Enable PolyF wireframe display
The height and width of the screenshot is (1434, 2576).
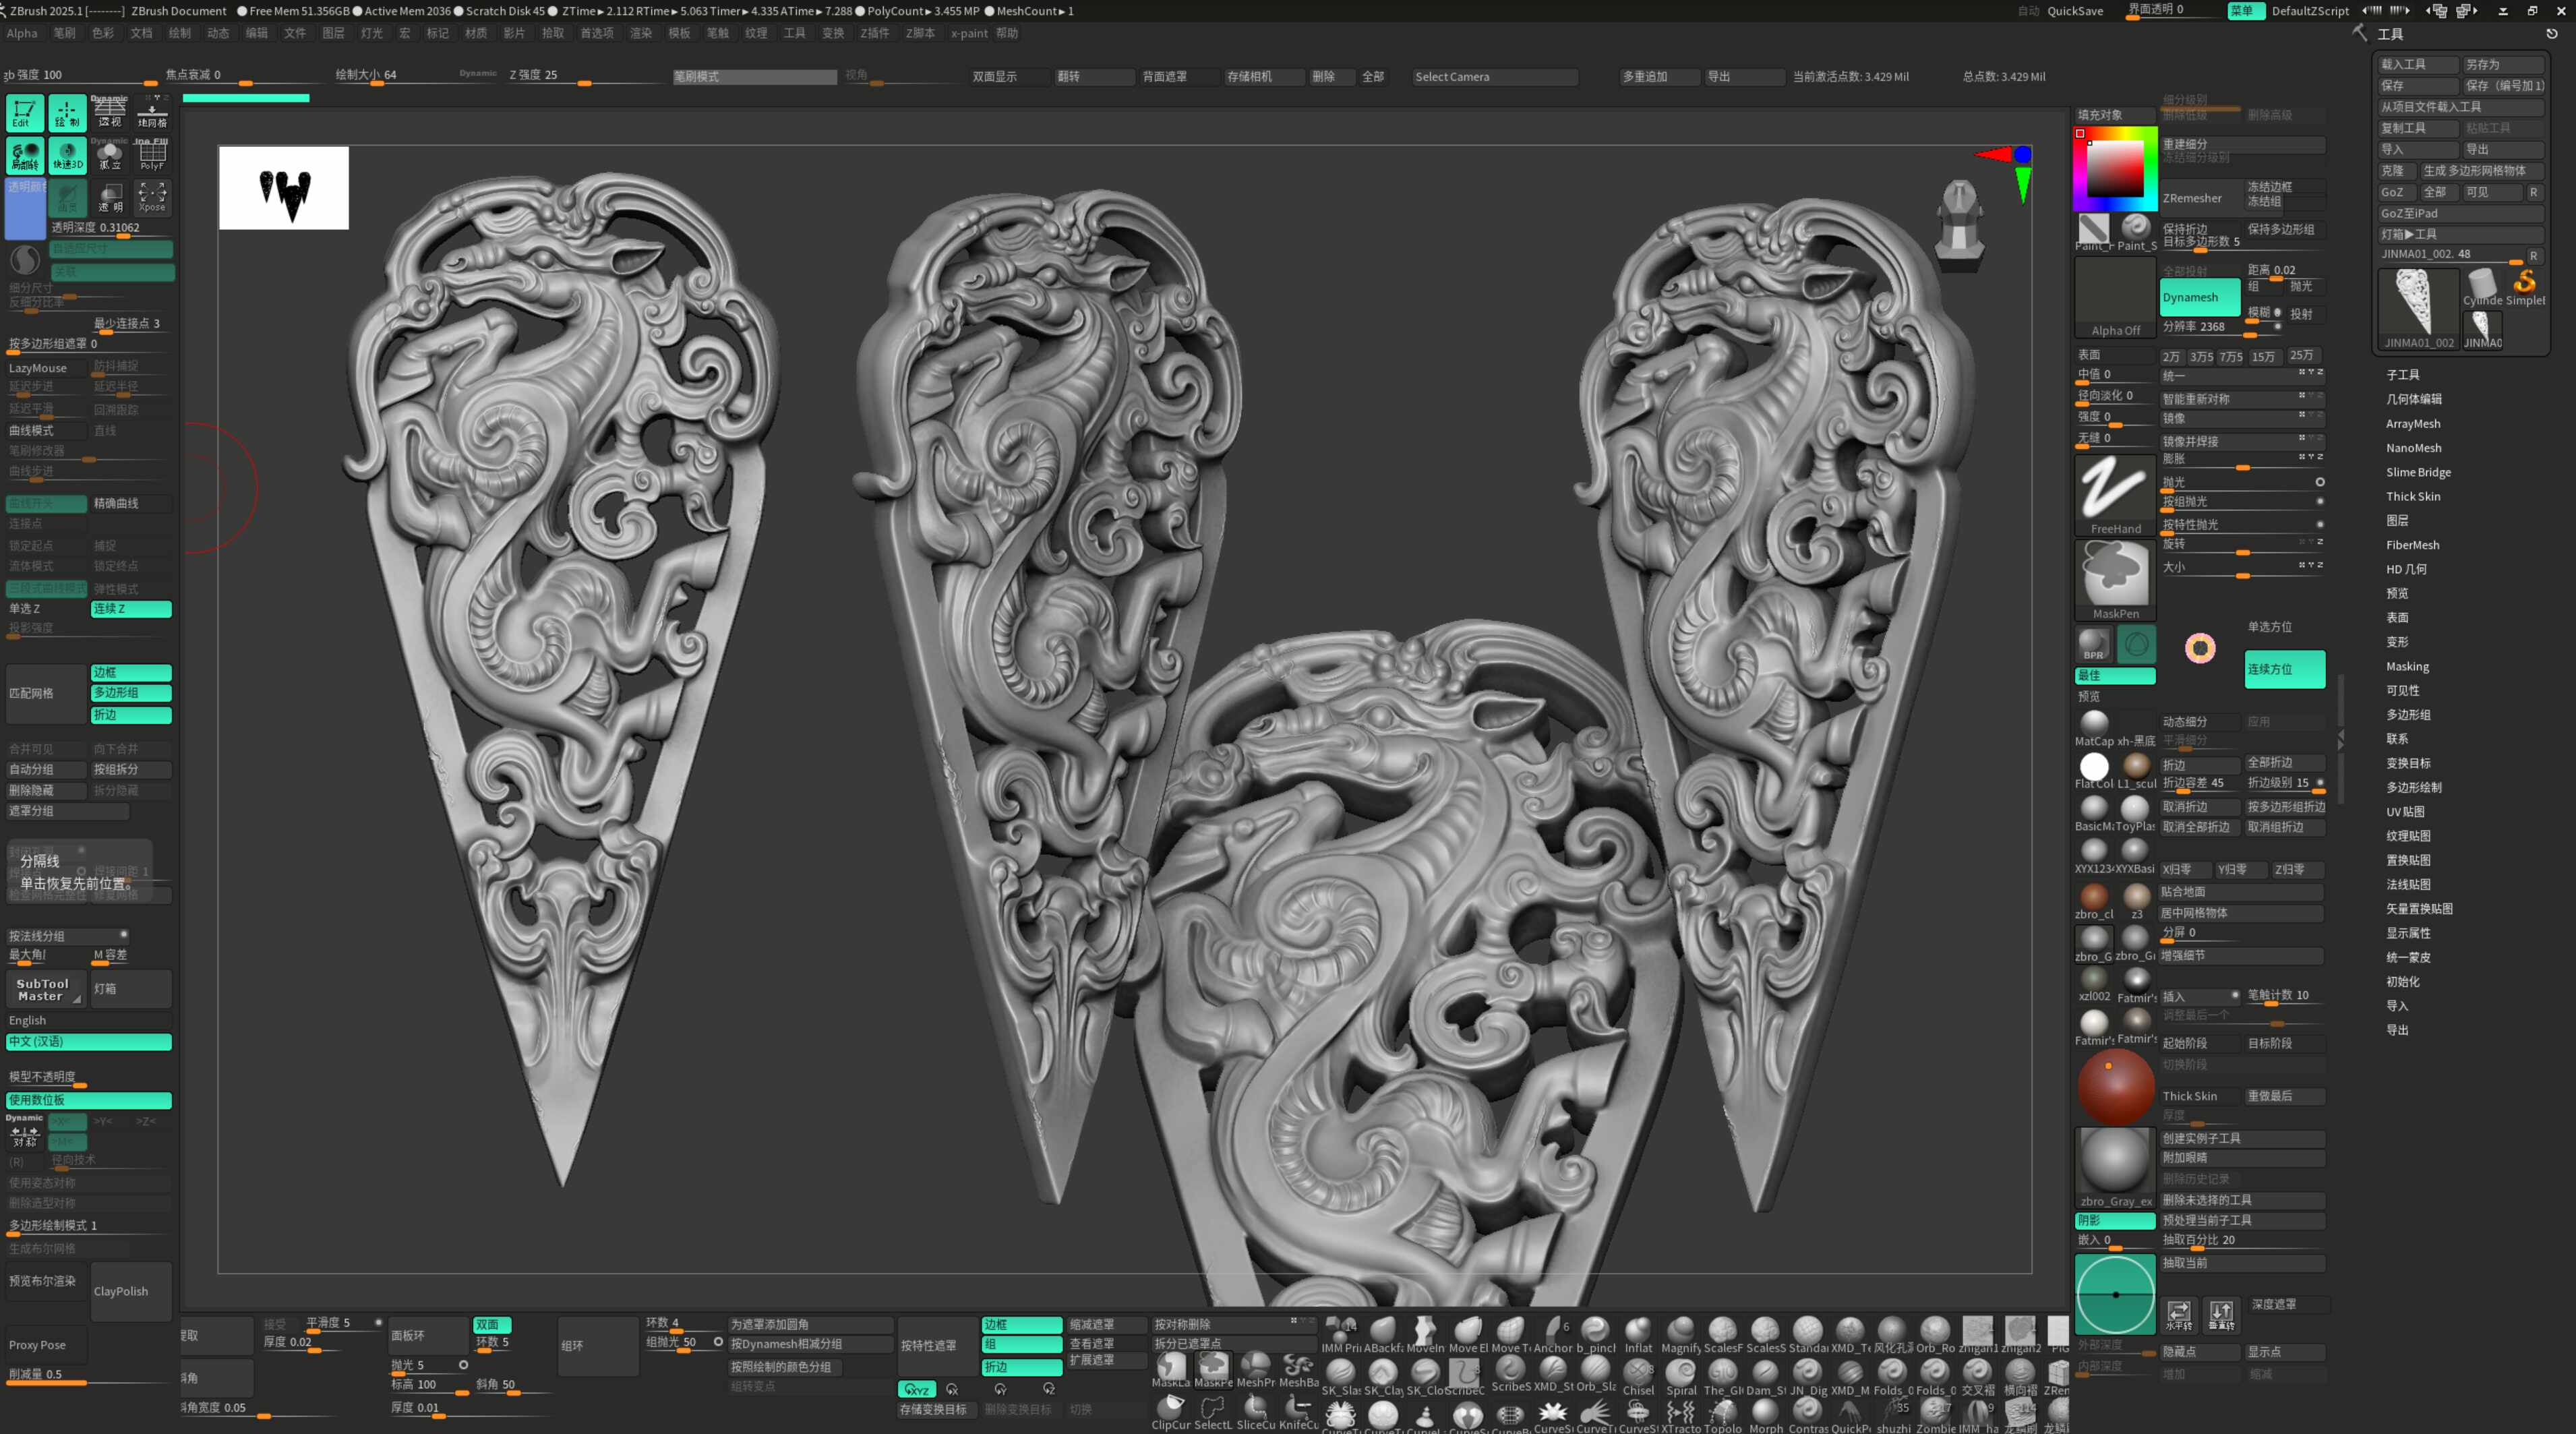coord(152,155)
